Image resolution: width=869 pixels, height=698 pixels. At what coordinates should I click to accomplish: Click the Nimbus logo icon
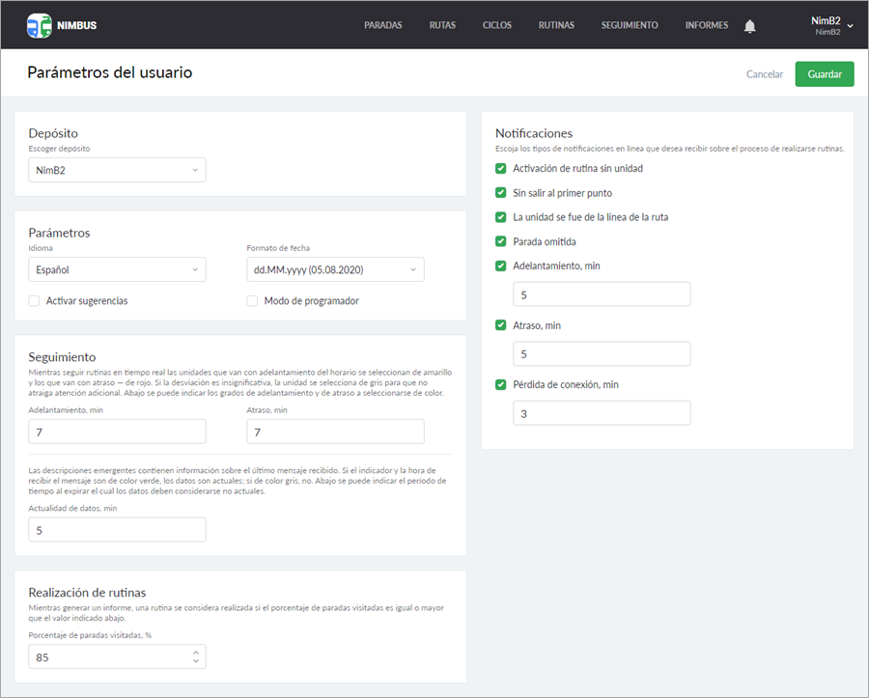coord(39,25)
